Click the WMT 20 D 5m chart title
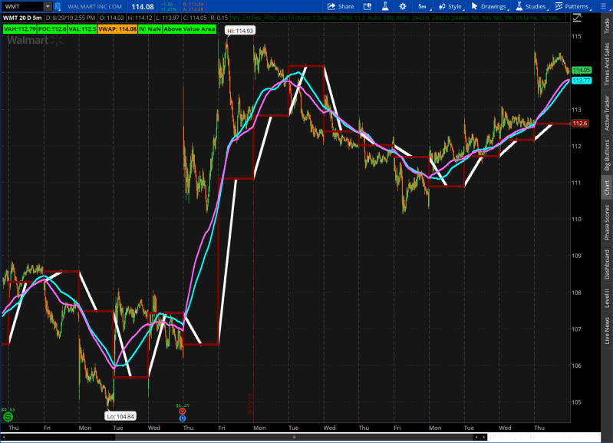The height and width of the screenshot is (443, 613). pos(22,18)
